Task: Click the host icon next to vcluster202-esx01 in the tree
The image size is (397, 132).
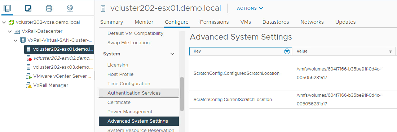Action: [x=28, y=49]
